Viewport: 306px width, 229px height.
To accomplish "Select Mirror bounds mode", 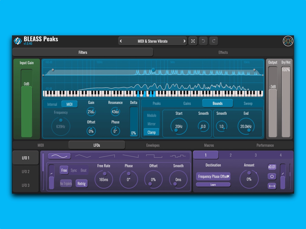I will click(151, 124).
